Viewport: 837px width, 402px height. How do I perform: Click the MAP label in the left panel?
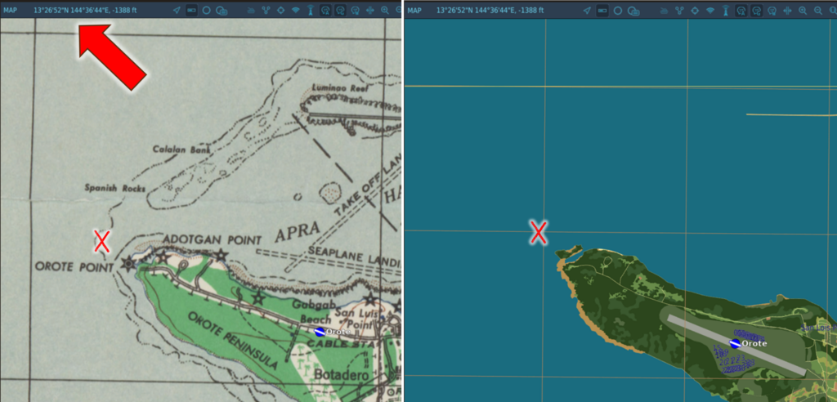11,11
